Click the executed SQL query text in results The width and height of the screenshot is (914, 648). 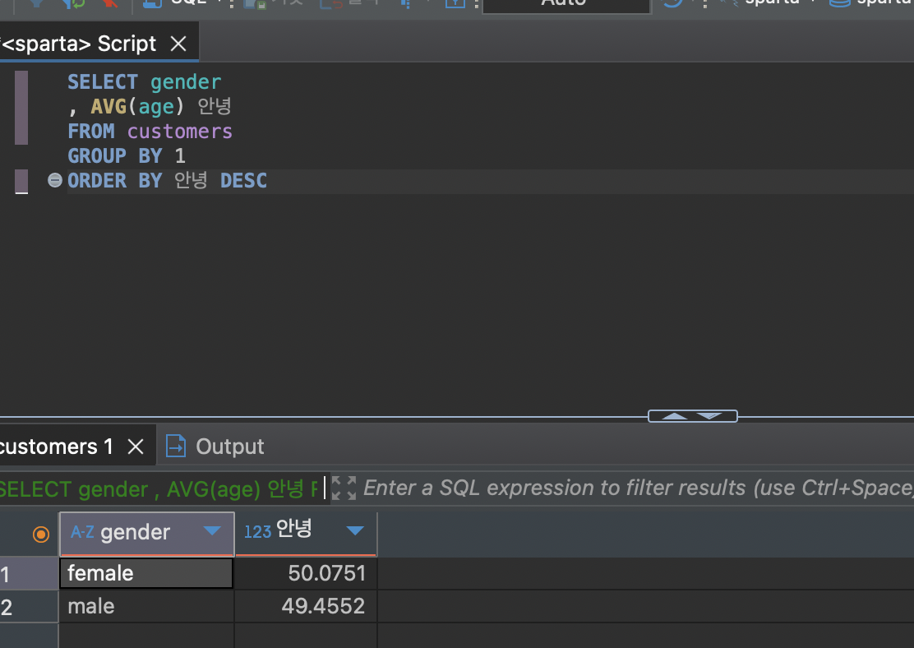159,488
